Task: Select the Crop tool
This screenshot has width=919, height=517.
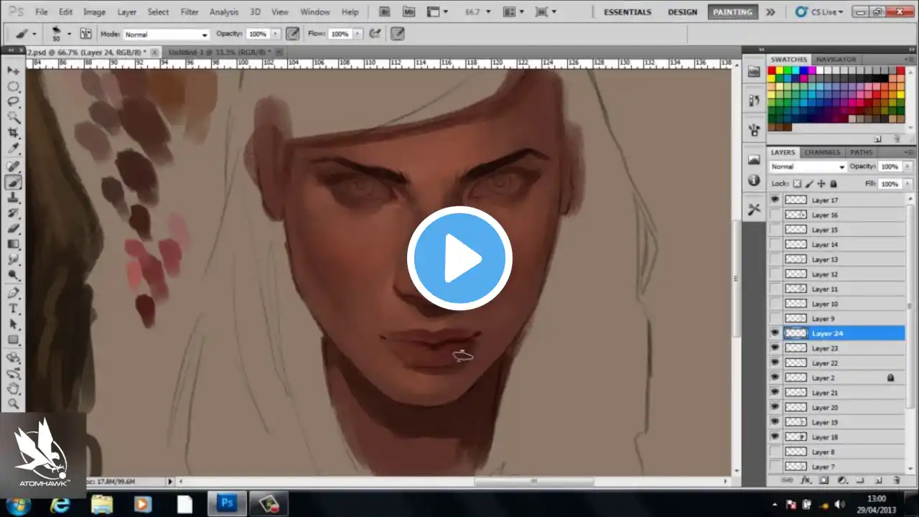Action: [13, 134]
